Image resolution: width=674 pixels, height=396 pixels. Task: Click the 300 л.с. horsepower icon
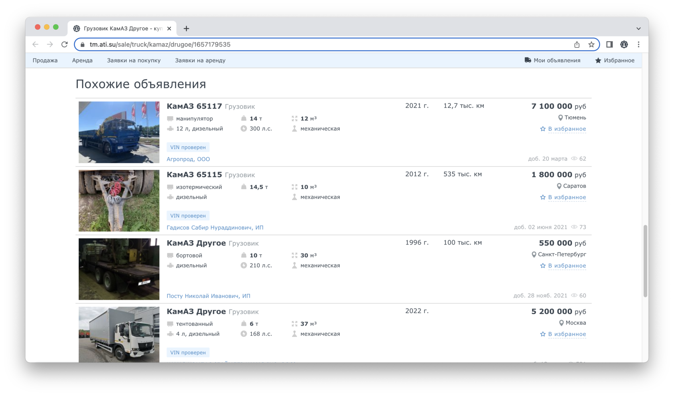[x=244, y=129]
